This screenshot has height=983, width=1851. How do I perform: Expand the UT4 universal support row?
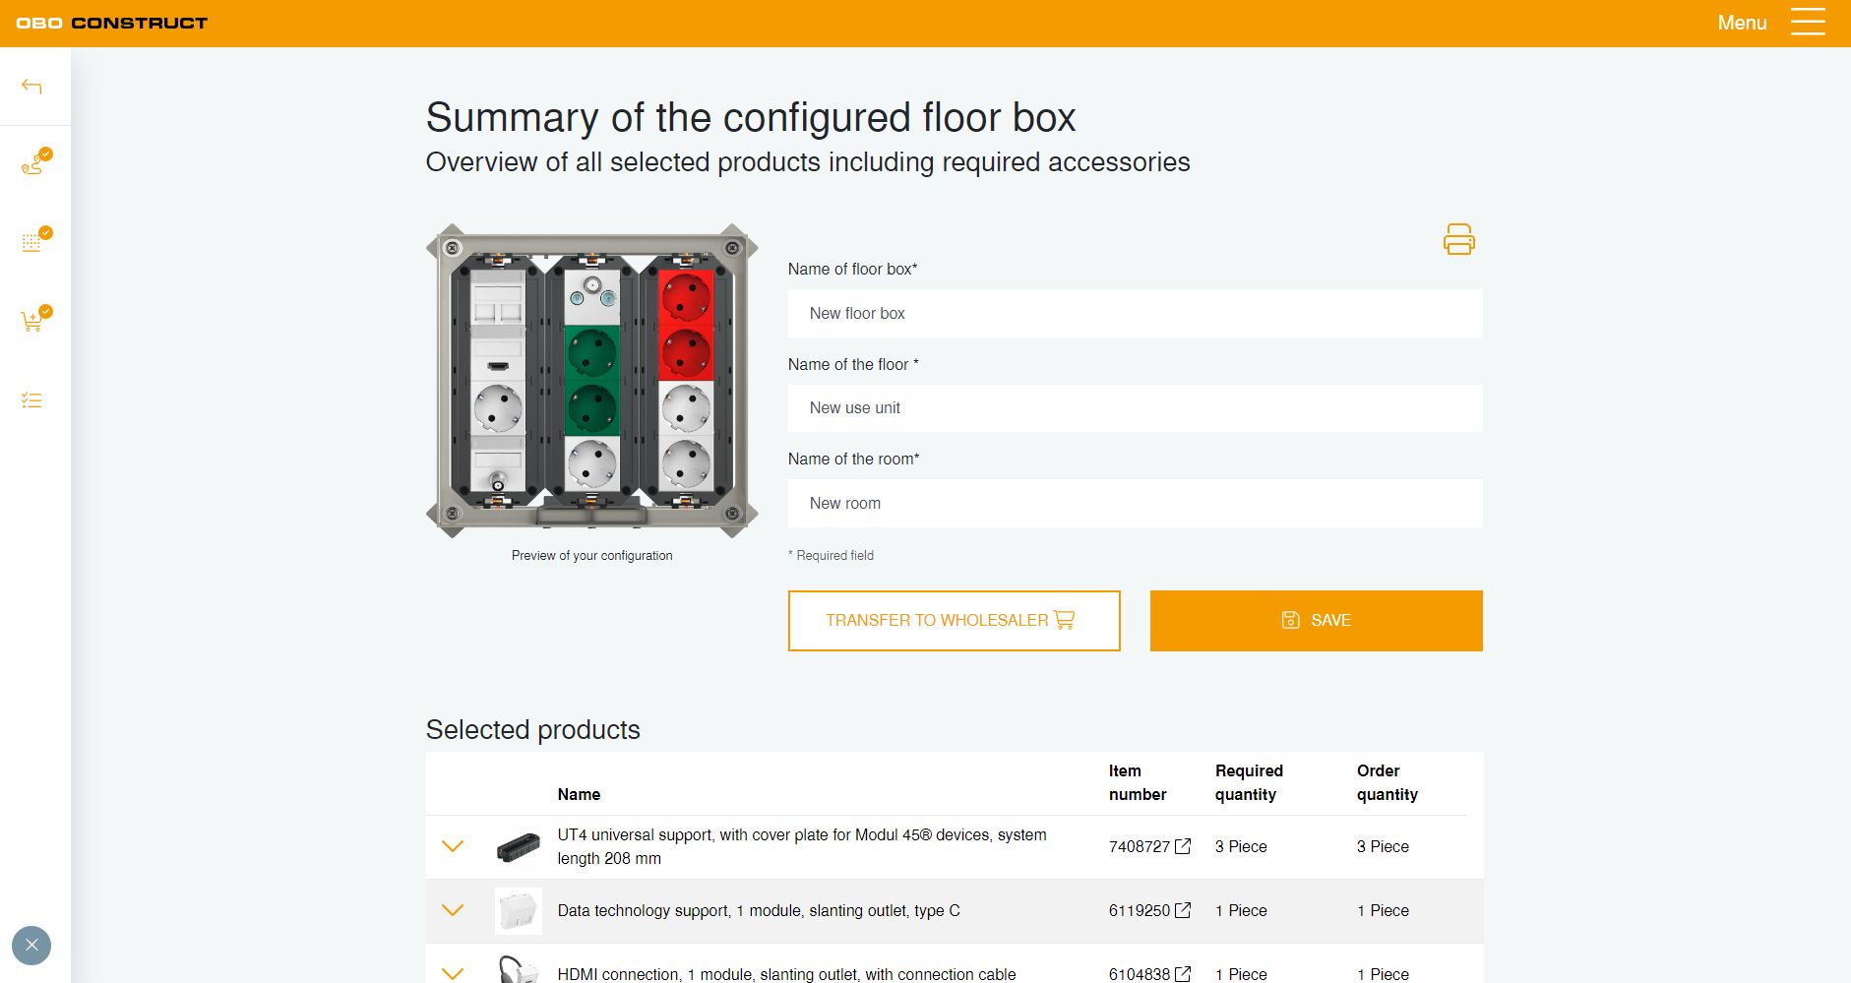[453, 846]
